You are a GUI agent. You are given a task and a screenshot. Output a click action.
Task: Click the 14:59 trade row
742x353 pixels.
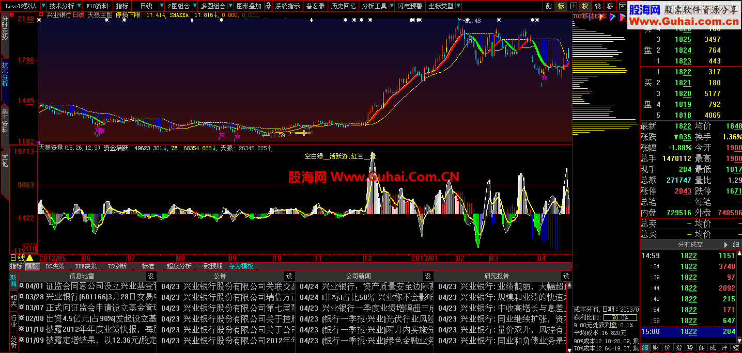(688, 255)
